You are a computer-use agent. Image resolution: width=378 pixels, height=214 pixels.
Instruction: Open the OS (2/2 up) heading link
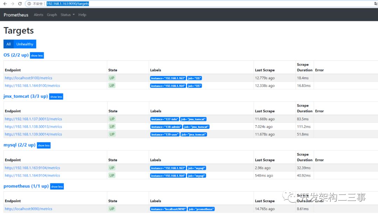pos(16,55)
